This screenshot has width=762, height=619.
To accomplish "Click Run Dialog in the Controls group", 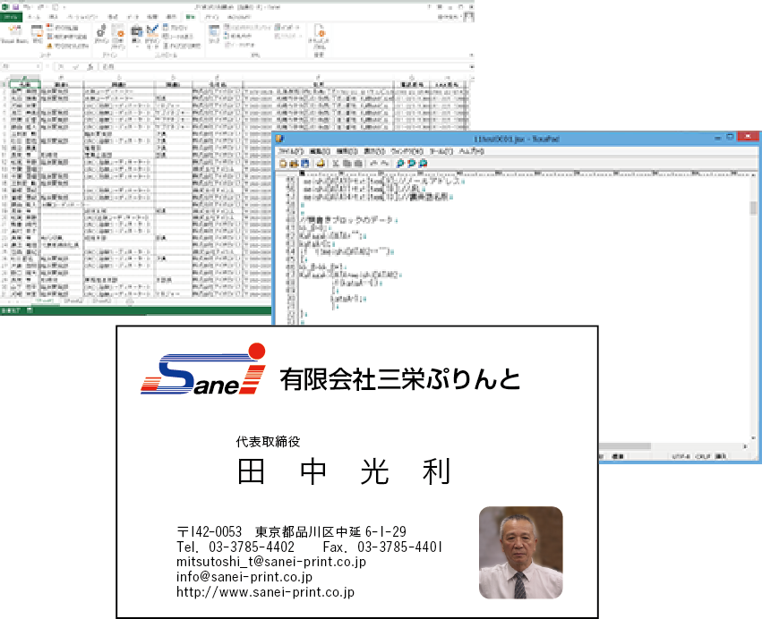I will (182, 46).
